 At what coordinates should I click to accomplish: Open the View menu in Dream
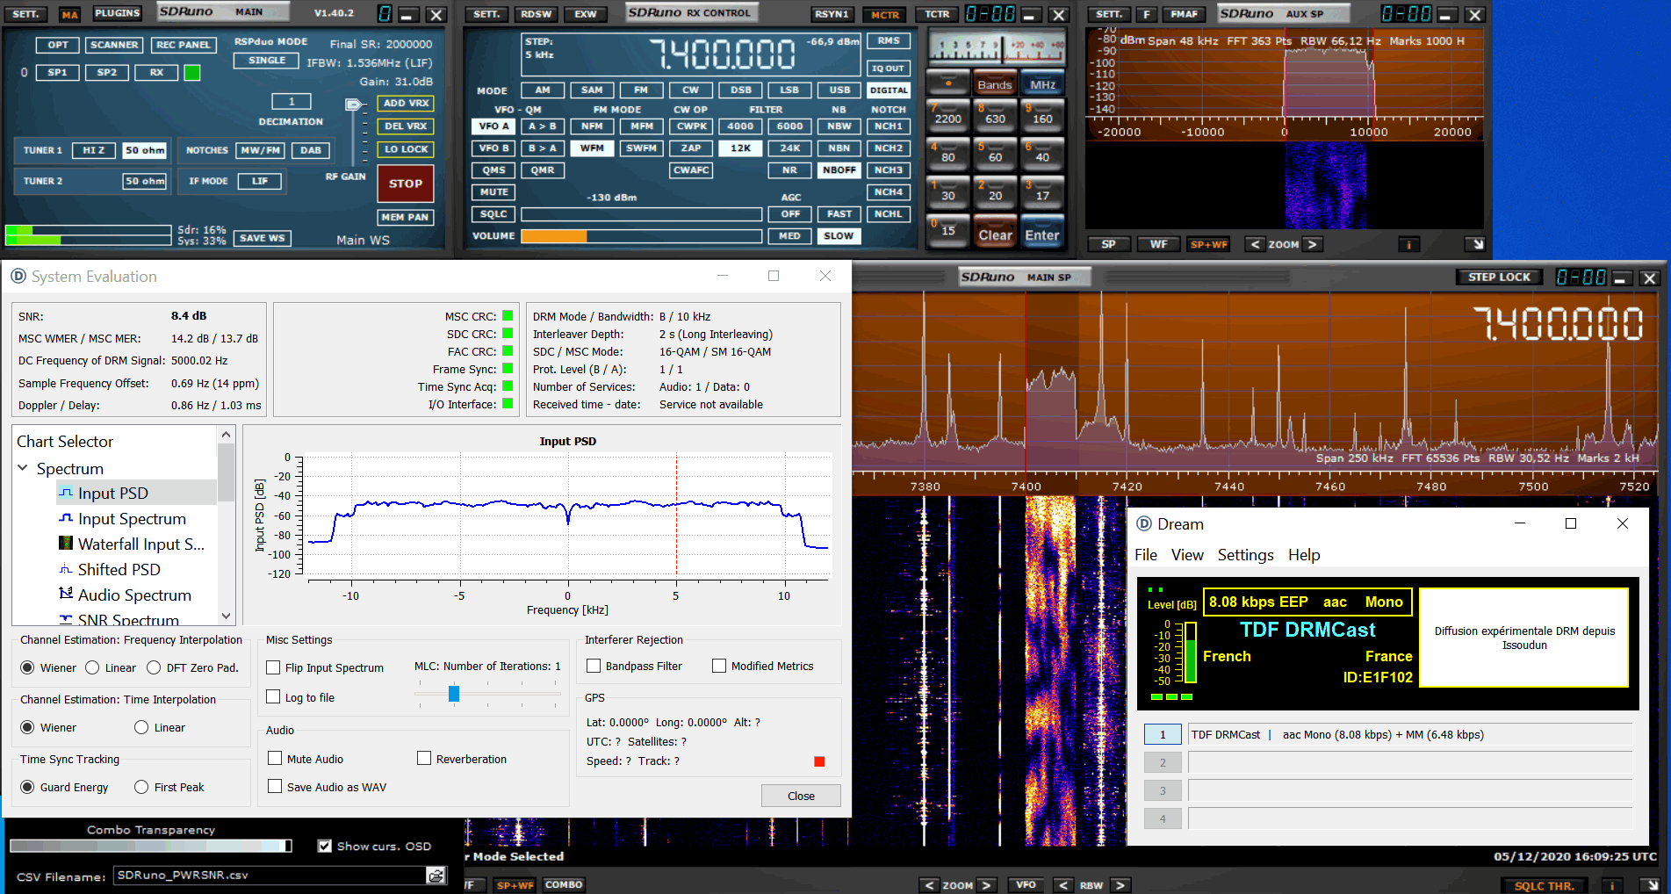pos(1186,555)
